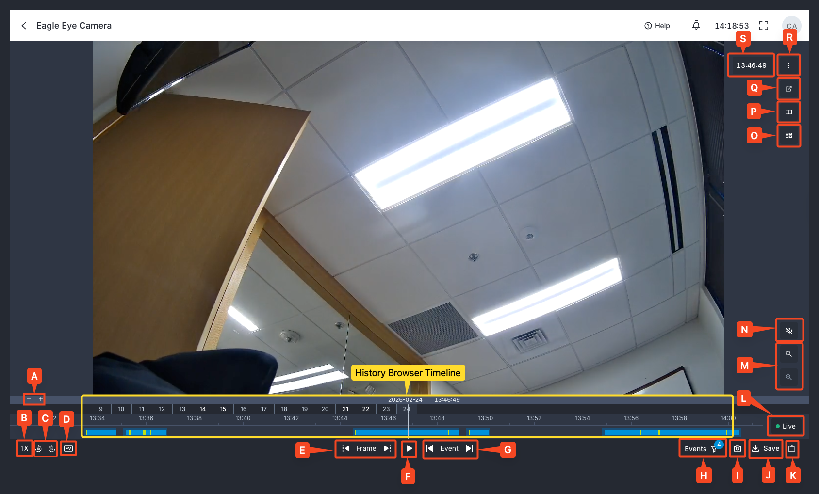Toggle the FV field-of-view button

[x=68, y=448]
